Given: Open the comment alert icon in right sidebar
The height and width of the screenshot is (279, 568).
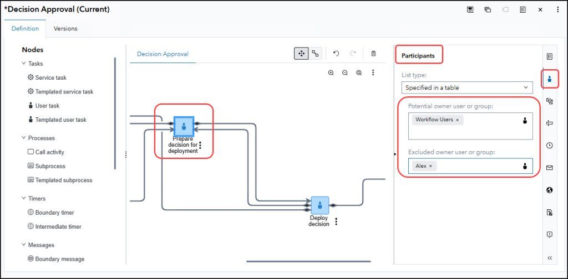Looking at the screenshot, I should tap(550, 235).
